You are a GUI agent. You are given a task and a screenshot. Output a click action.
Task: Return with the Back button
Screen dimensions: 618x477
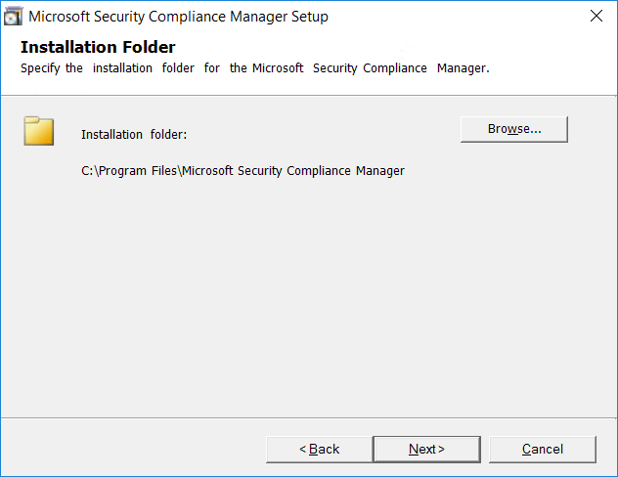coord(319,449)
